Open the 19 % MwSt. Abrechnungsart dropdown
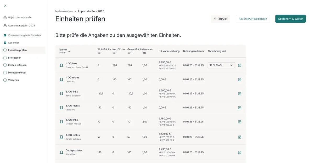The height and width of the screenshot is (163, 314). coord(221,65)
